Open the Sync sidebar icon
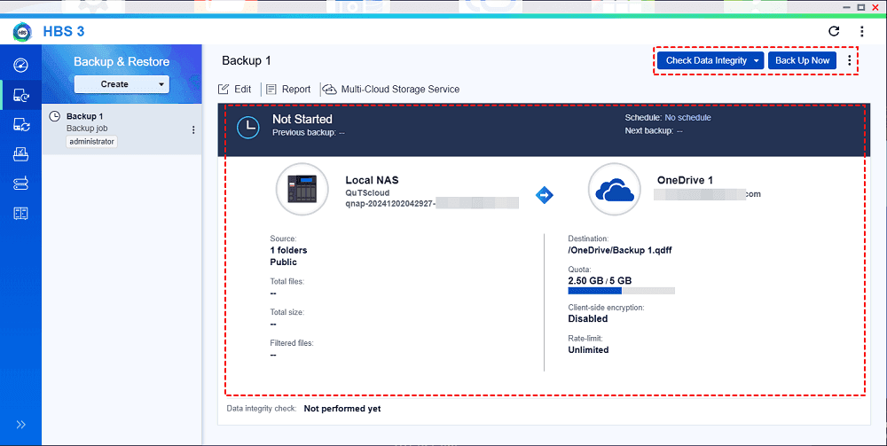887x446 pixels. (20, 125)
